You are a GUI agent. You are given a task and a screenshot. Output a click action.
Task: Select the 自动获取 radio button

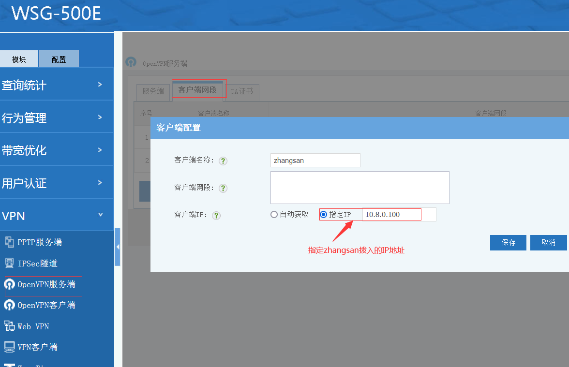pos(274,215)
